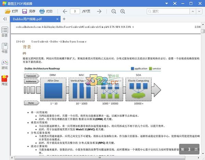Click the (#) anchor link under 背景

[24, 53]
